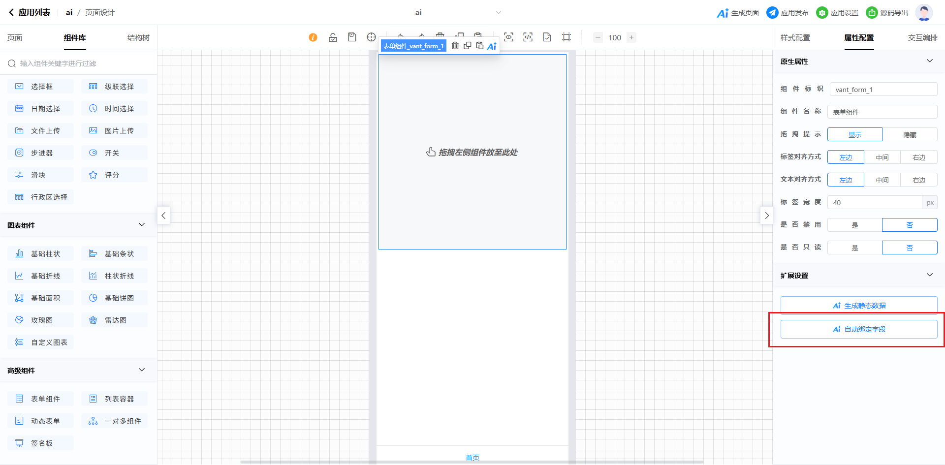
Task: Open the 交互编排 tab
Action: tap(922, 38)
